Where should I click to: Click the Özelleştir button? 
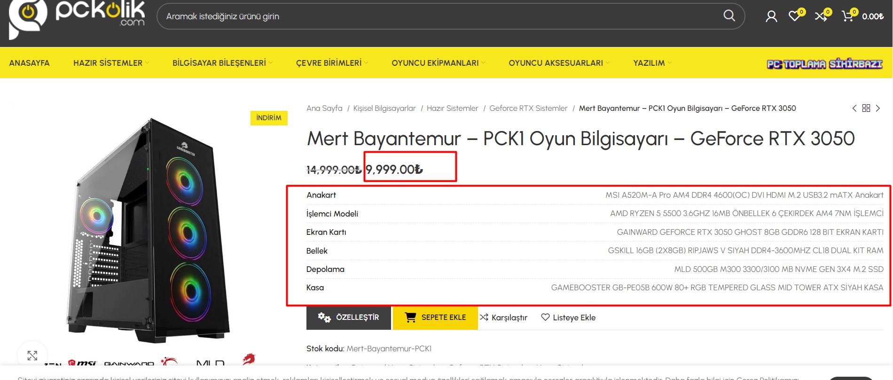349,318
